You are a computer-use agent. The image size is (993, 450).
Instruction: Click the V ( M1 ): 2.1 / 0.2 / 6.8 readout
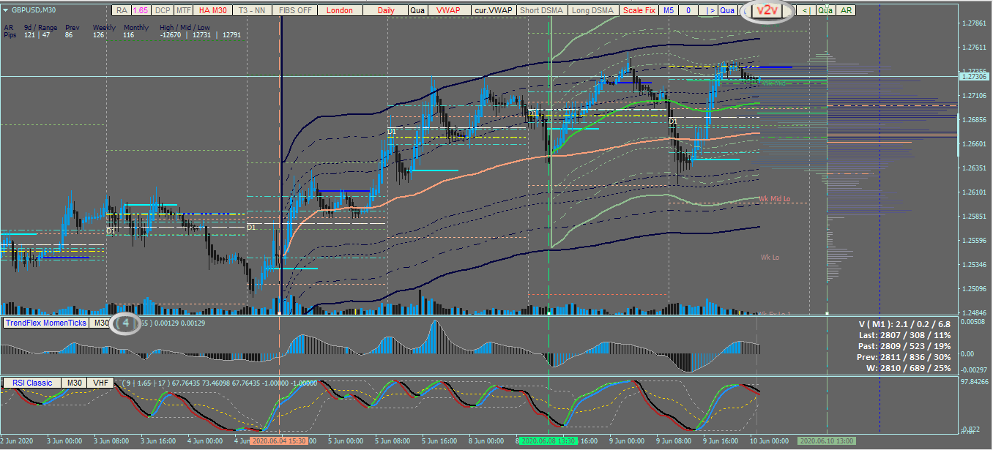904,323
